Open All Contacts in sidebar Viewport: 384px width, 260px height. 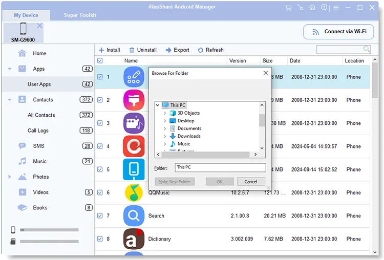[41, 115]
